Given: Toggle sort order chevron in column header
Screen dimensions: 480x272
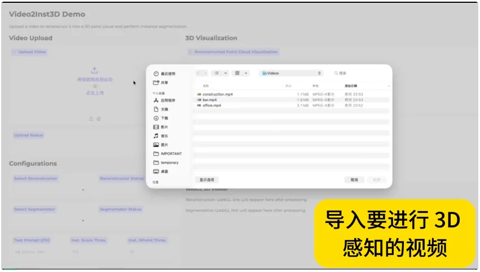Looking at the screenshot, I should pyautogui.click(x=389, y=86).
